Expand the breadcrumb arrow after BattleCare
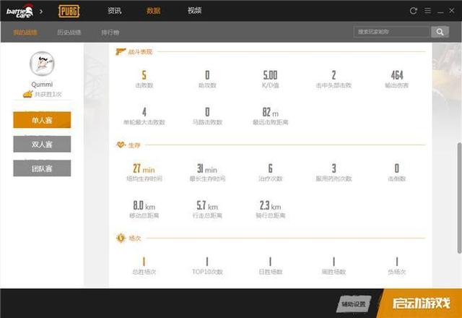 point(41,12)
